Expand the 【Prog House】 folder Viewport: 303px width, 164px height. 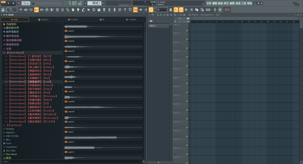pyautogui.click(x=14, y=125)
